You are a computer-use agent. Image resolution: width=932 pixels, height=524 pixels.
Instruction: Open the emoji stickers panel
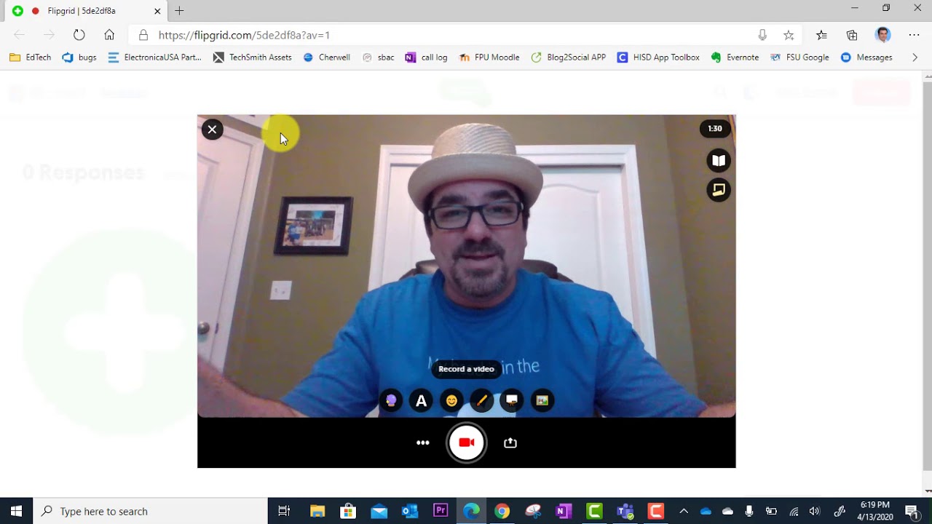[451, 400]
